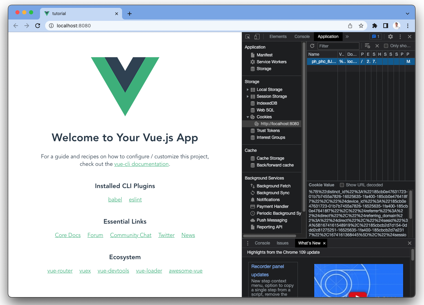Click the cookie Filter input field
Image resolution: width=424 pixels, height=305 pixels.
click(x=338, y=46)
